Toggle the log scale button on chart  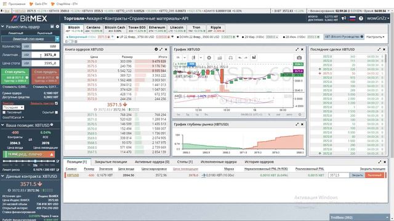point(278,115)
